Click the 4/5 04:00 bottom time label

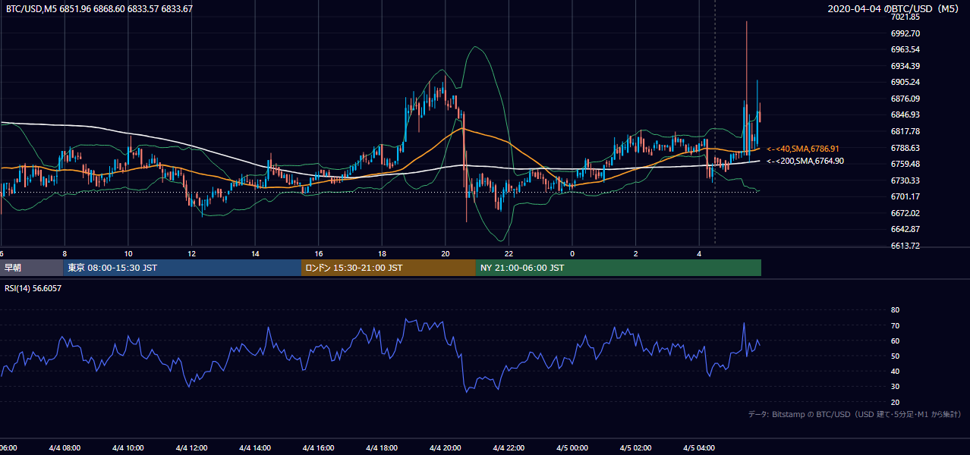[699, 448]
